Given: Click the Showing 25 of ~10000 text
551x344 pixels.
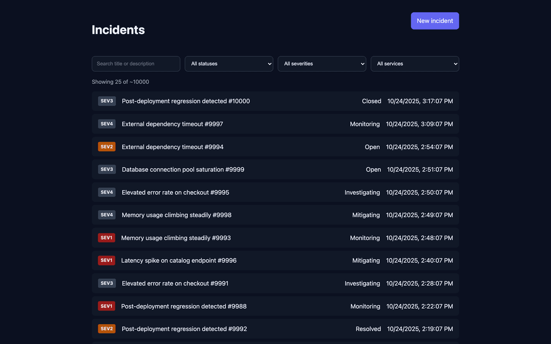Looking at the screenshot, I should point(121,82).
